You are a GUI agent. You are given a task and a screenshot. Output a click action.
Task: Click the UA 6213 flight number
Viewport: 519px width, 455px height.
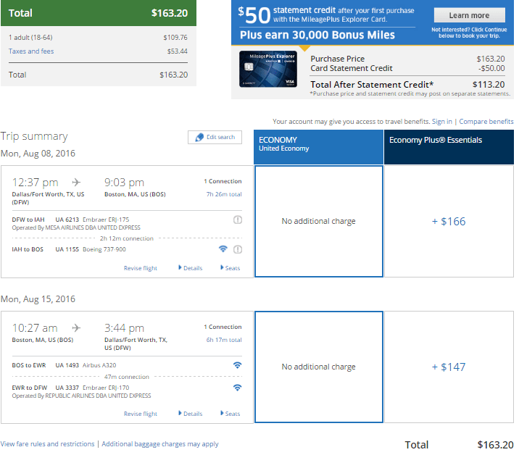[67, 220]
